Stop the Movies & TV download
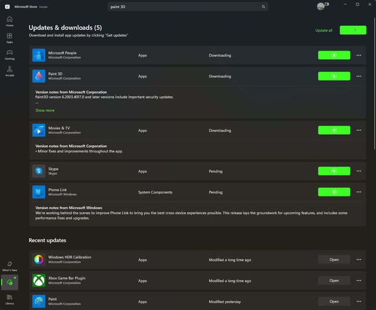Viewport: 376px width, 310px height. click(x=334, y=129)
